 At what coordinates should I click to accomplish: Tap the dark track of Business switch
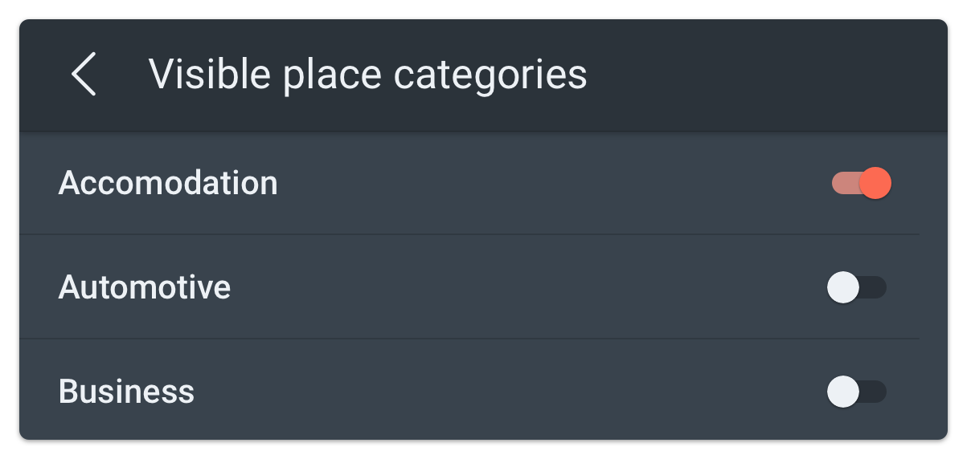(874, 392)
